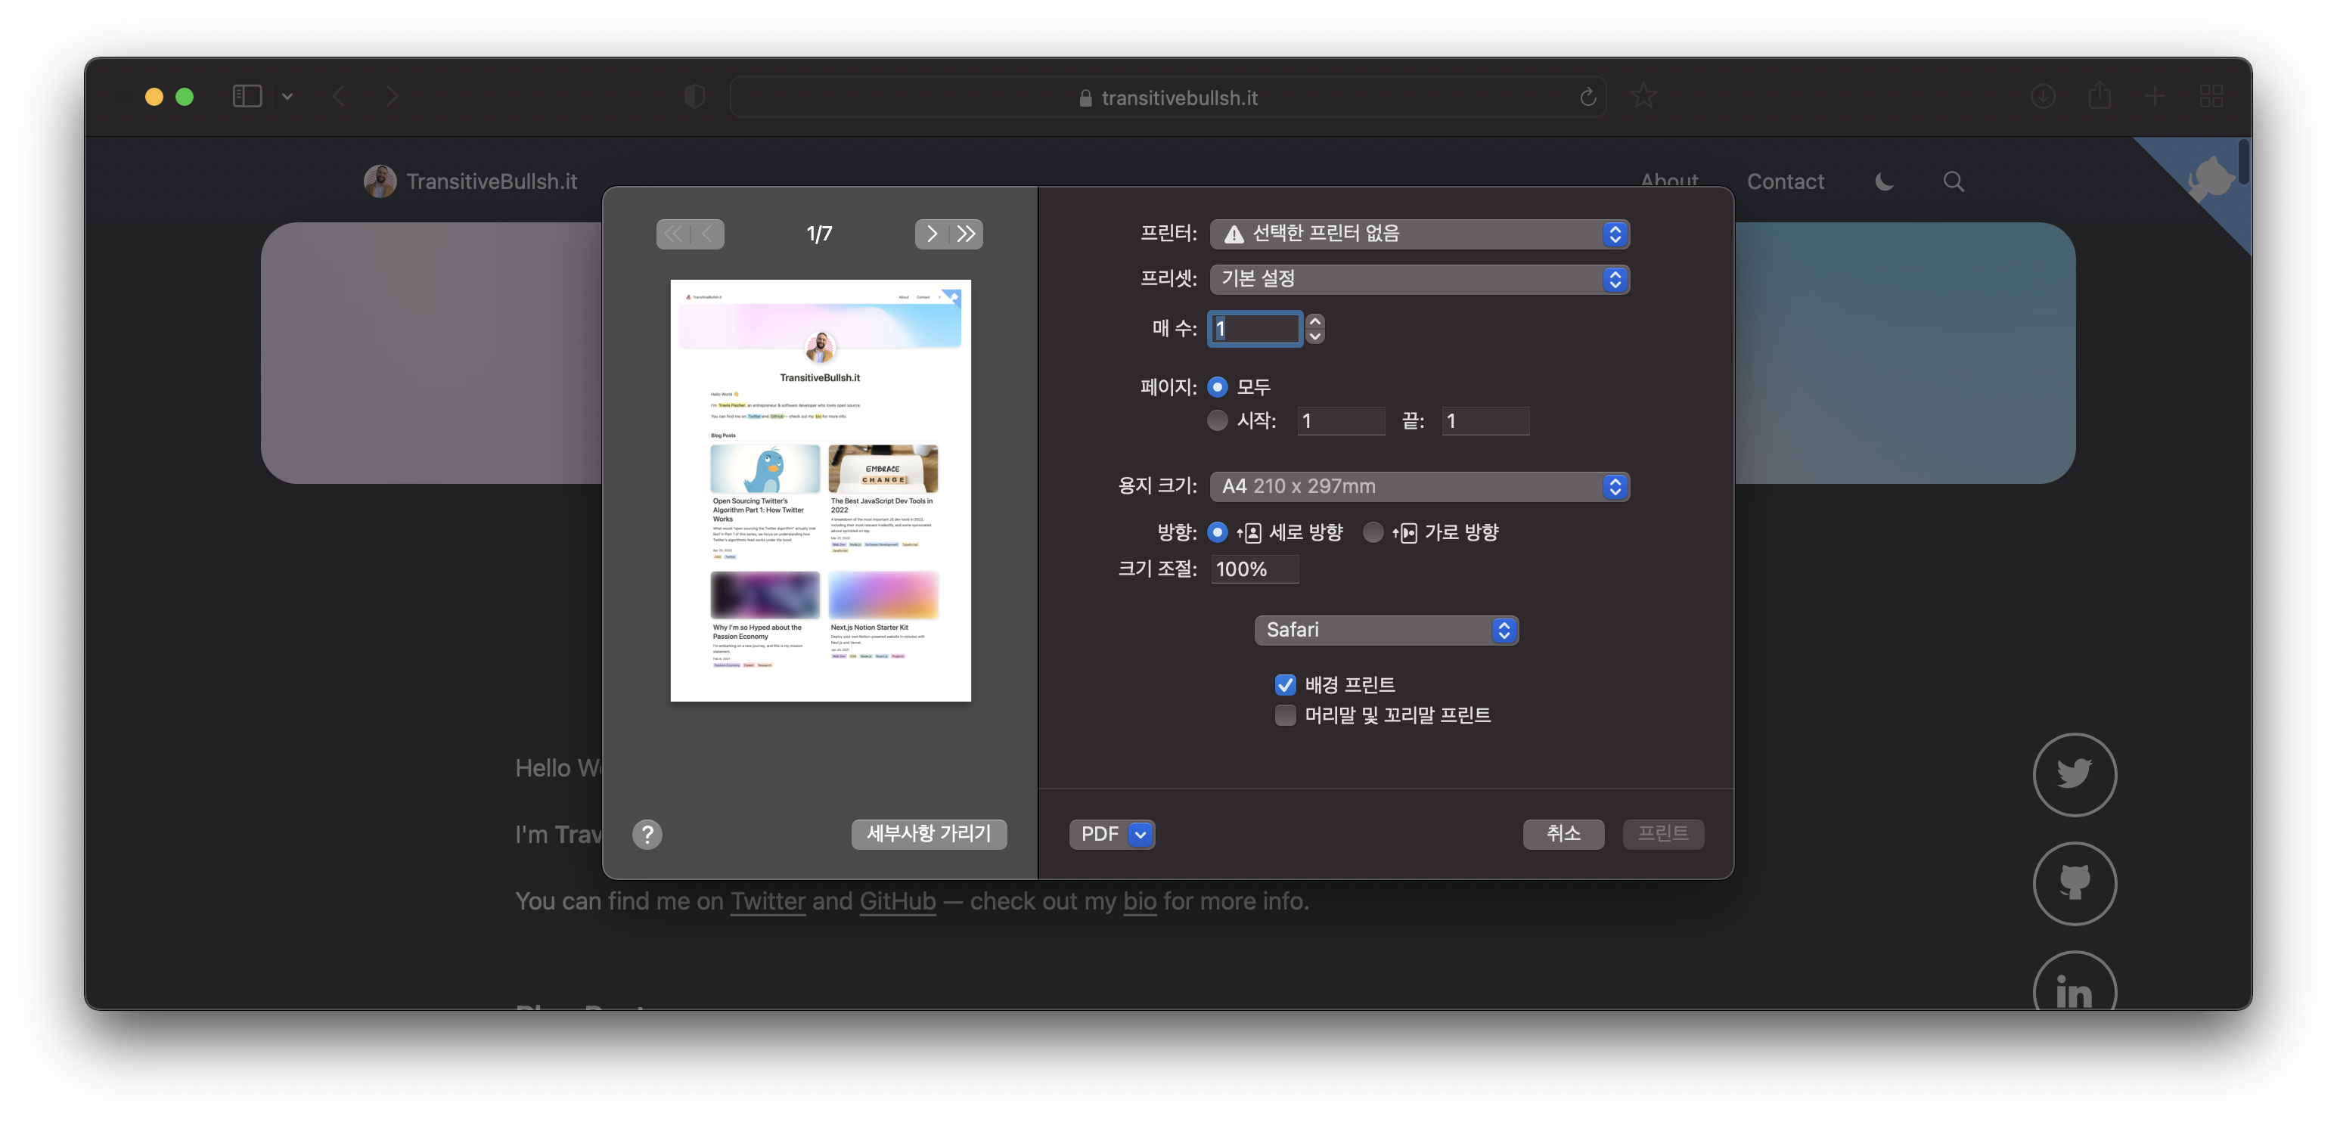Toggle the Safari sidebar
Image resolution: width=2337 pixels, height=1122 pixels.
246,95
